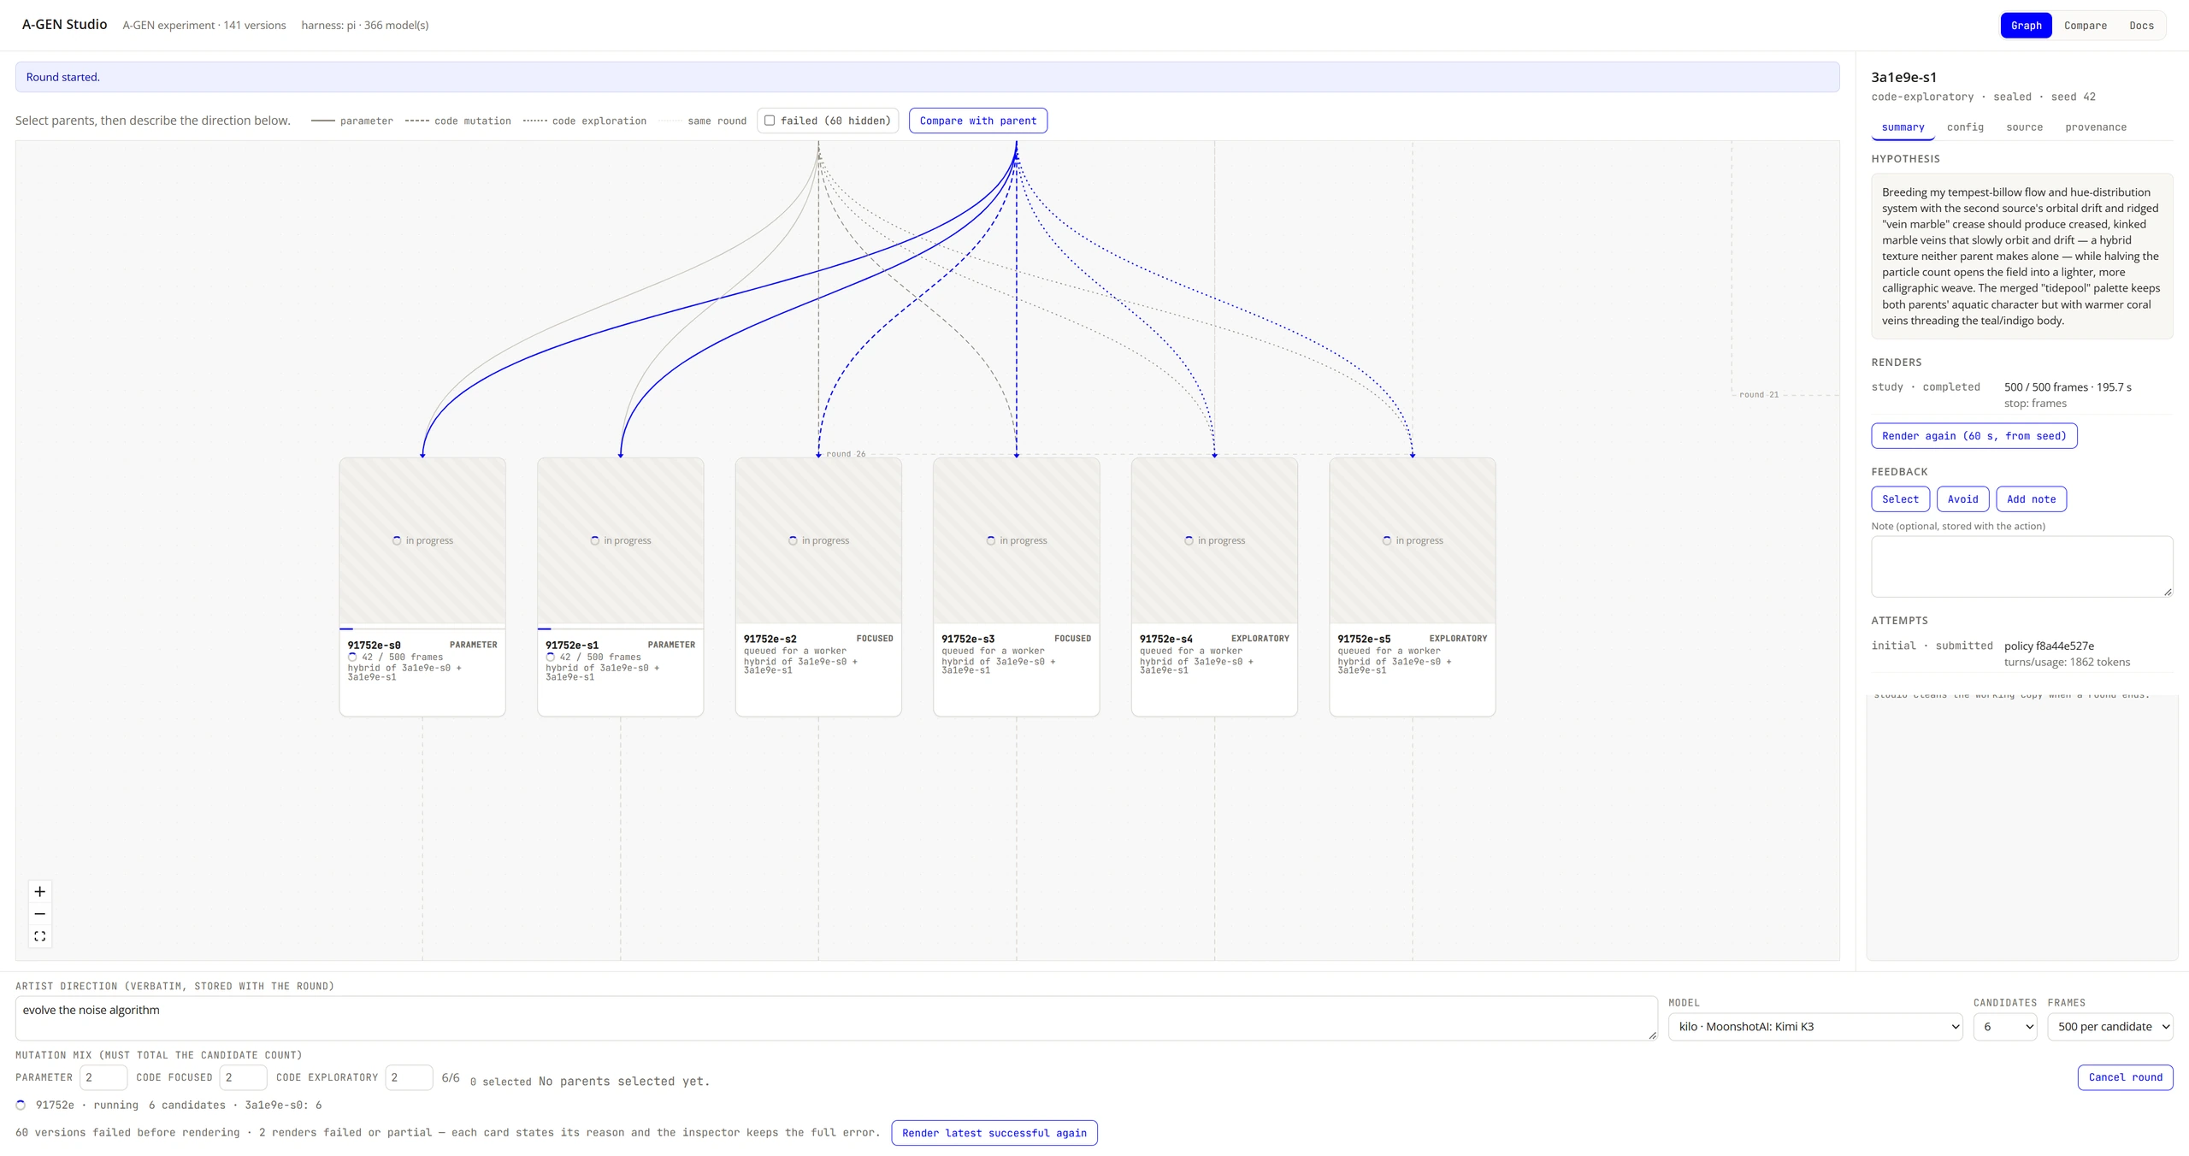Select candidate card 91752e-s0 thumbnail
The height and width of the screenshot is (1156, 2189).
click(422, 540)
